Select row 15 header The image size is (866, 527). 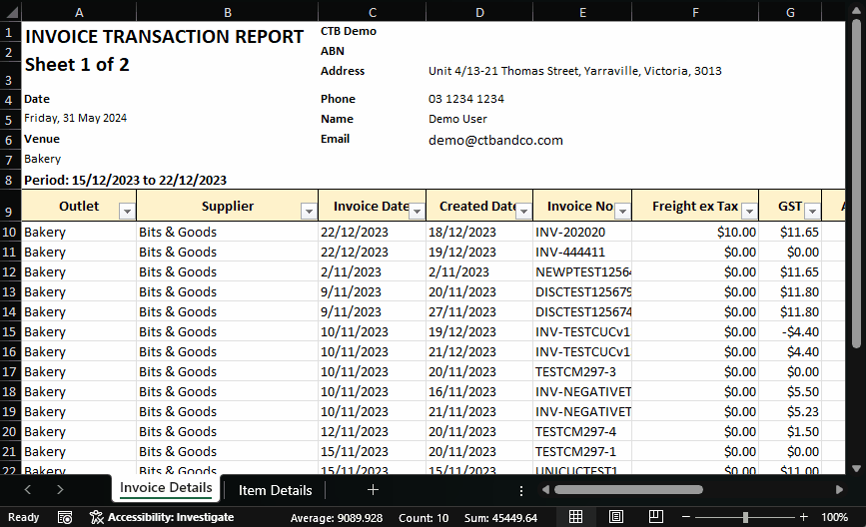click(x=10, y=331)
